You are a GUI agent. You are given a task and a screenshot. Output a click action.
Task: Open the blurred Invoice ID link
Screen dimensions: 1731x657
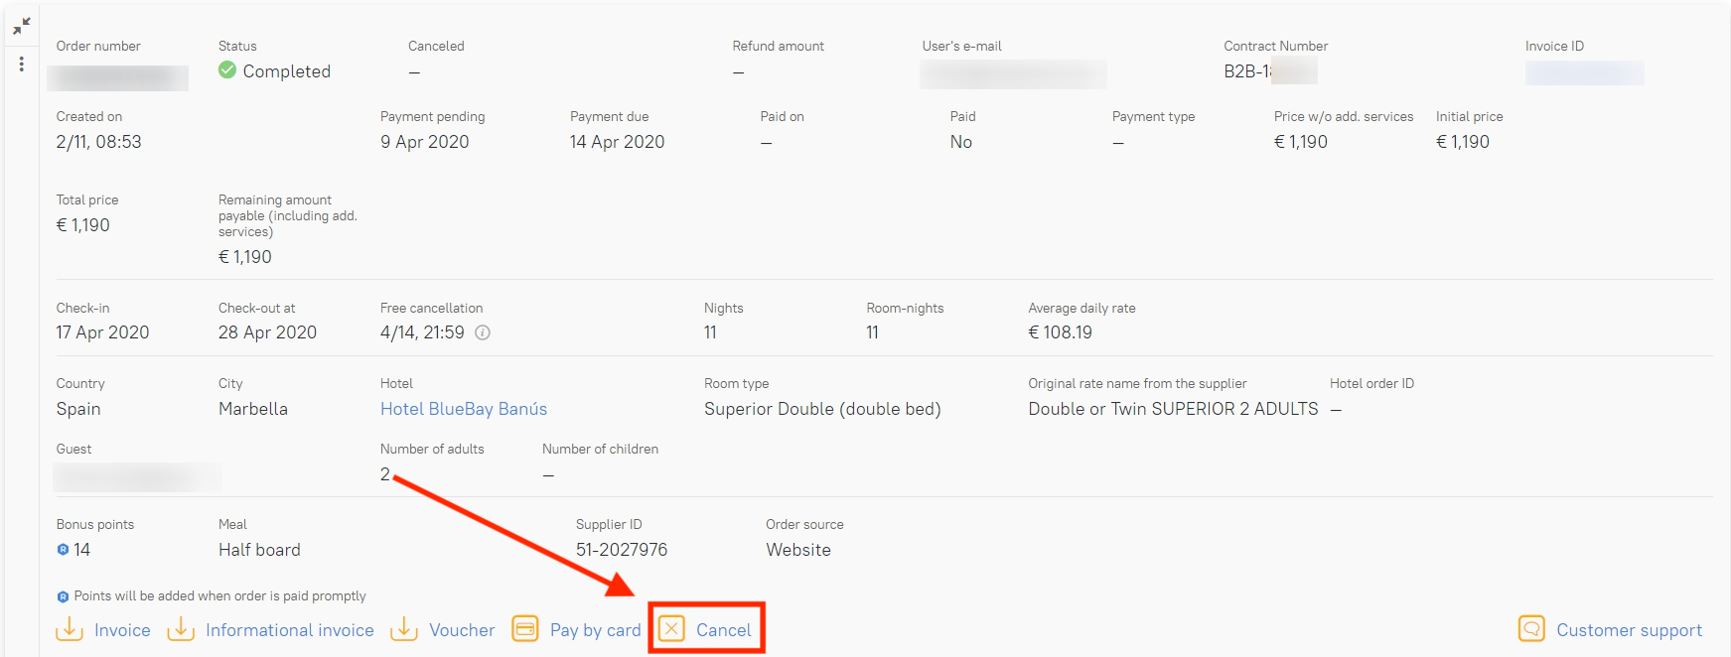[x=1584, y=72]
